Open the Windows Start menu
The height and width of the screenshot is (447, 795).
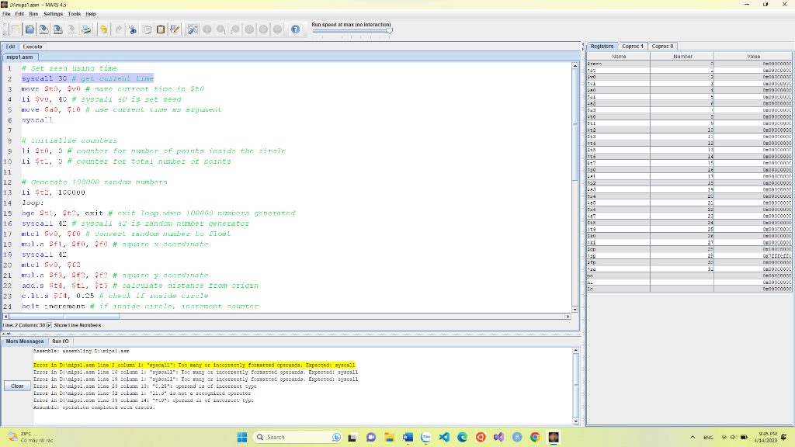tap(242, 437)
